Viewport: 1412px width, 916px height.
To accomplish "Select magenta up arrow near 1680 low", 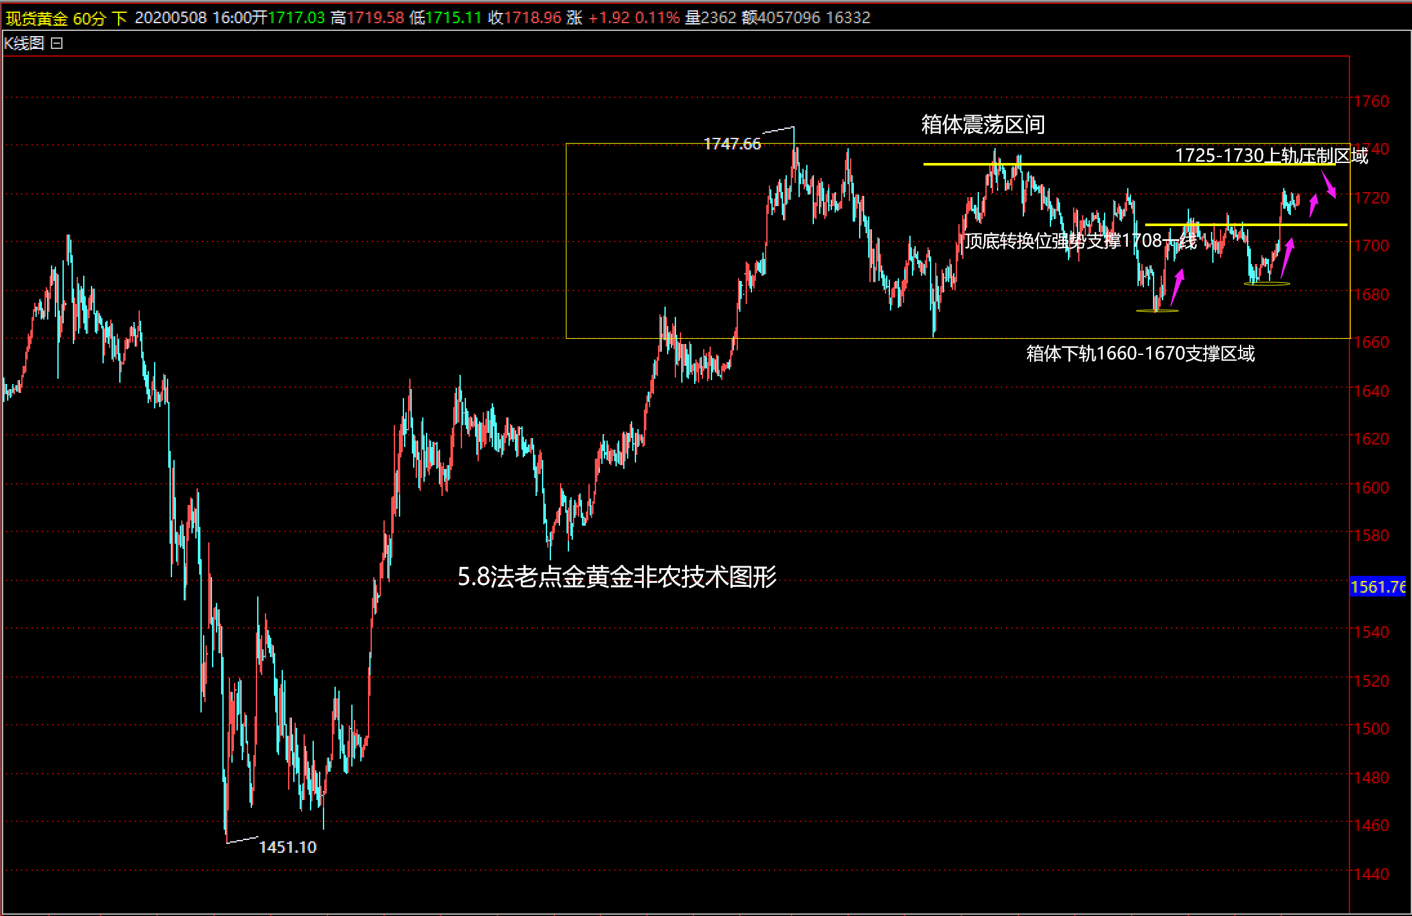I will (x=1177, y=287).
